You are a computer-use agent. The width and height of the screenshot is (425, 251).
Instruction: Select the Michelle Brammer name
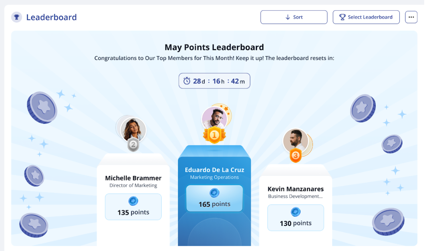click(x=133, y=178)
